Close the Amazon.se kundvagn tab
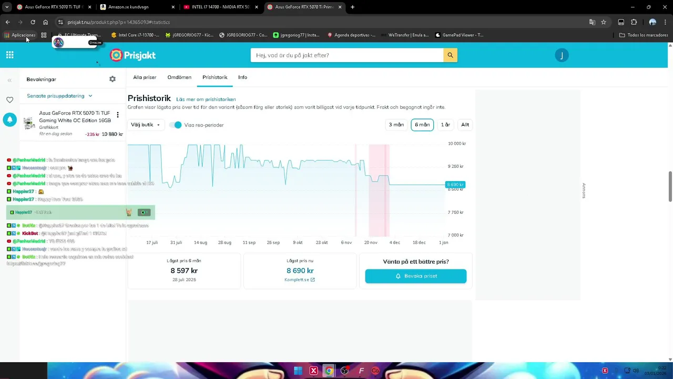Image resolution: width=673 pixels, height=379 pixels. coord(173,7)
